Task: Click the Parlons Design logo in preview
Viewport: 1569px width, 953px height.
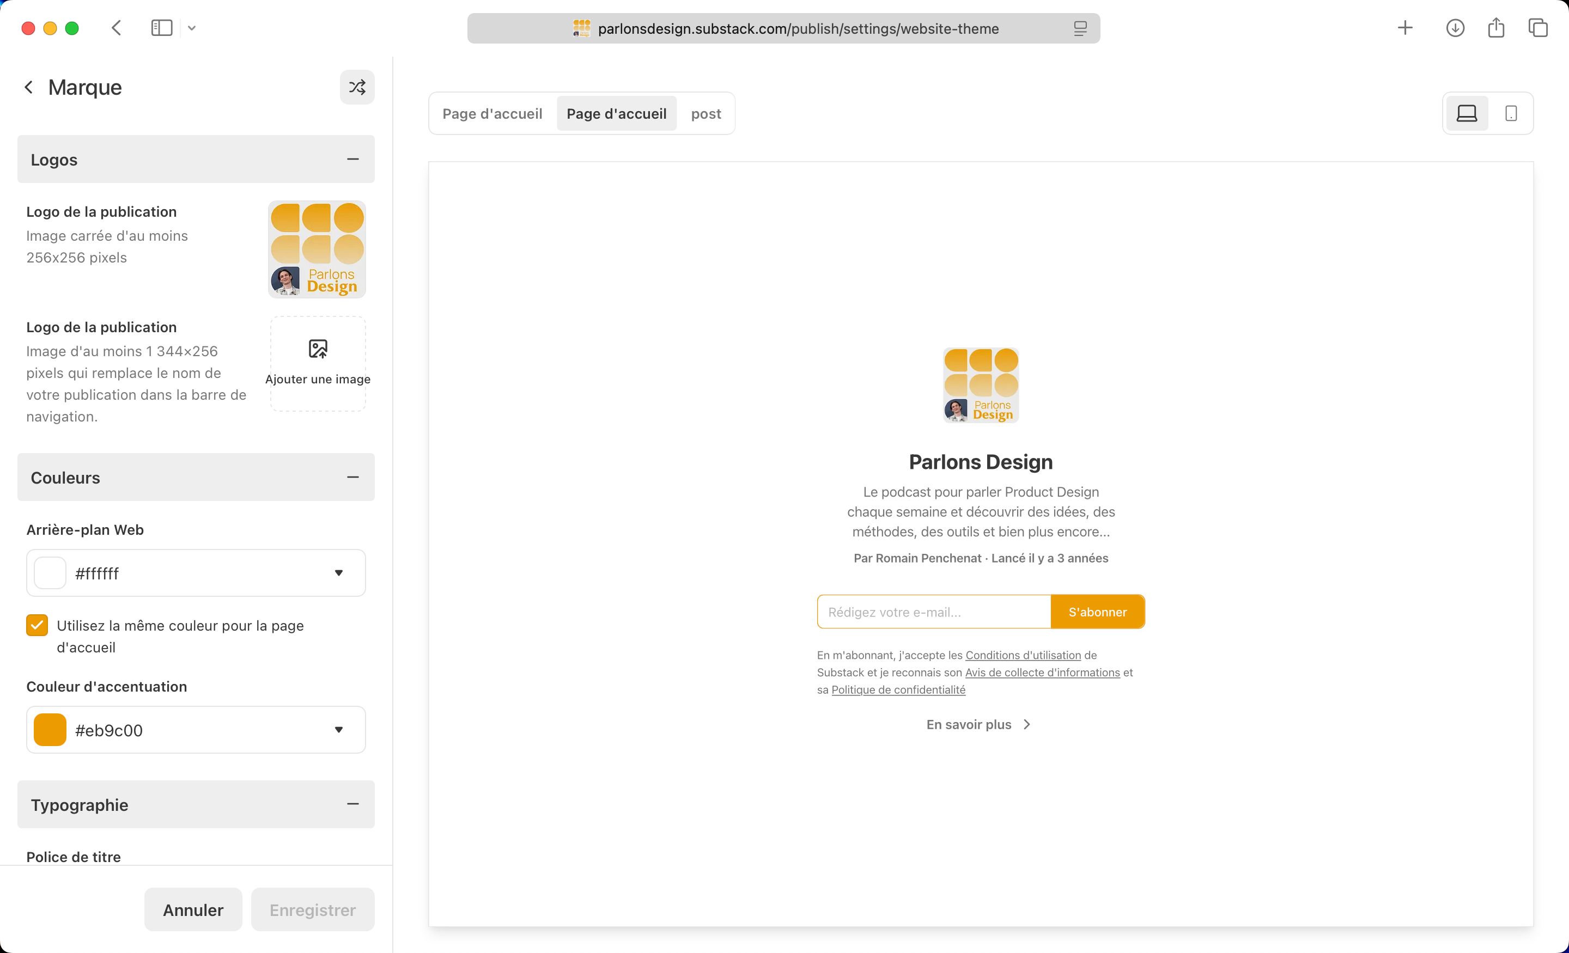Action: [981, 385]
